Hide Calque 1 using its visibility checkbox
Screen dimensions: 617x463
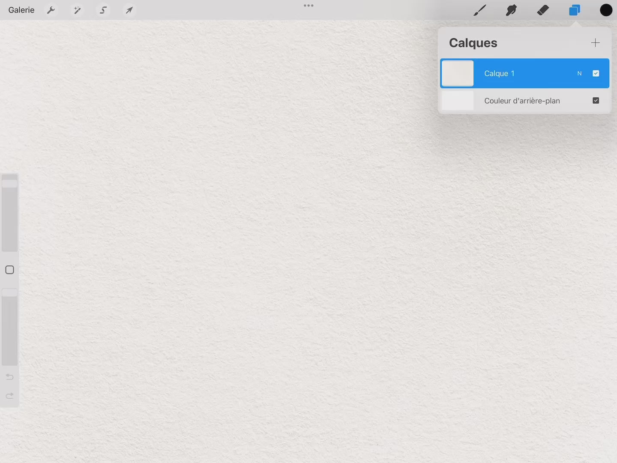[x=596, y=73]
